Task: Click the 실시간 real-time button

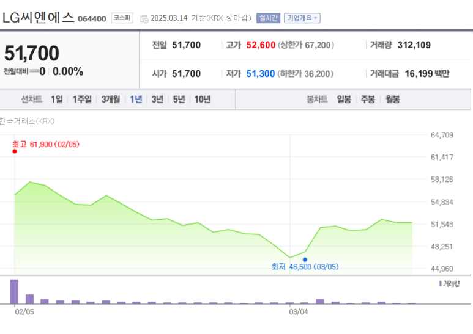Action: coord(268,18)
